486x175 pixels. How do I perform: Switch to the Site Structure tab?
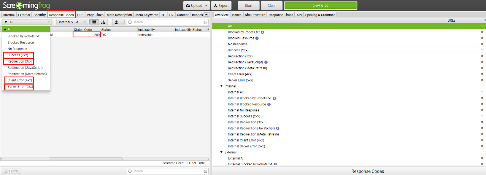coord(255,15)
